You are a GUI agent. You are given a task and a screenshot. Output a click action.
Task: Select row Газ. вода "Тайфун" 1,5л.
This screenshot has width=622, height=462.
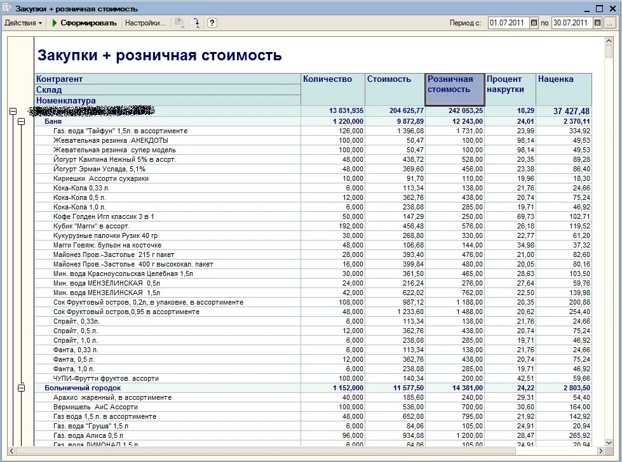(313, 131)
